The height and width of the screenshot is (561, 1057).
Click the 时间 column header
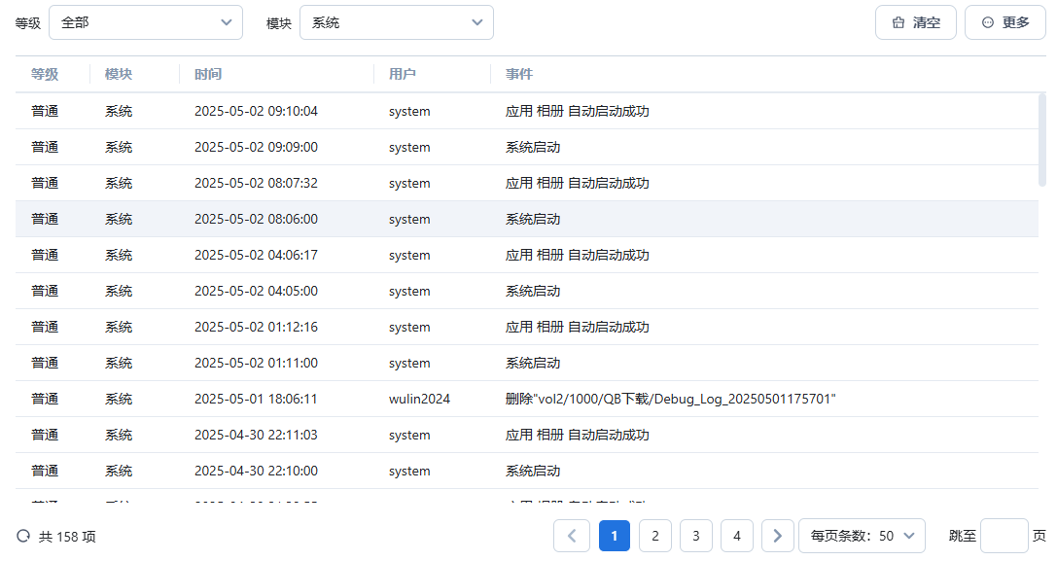208,74
